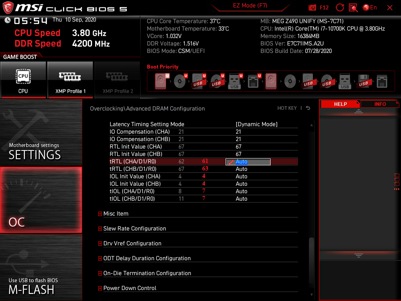This screenshot has width=401, height=301.
Task: Click the Boot Priority label
Action: click(x=163, y=67)
